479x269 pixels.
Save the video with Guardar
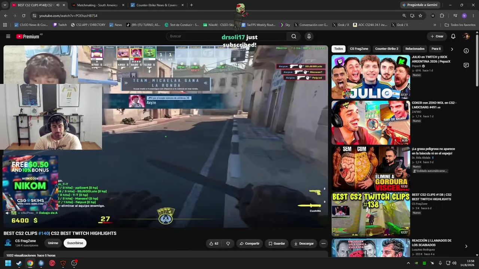click(x=277, y=244)
